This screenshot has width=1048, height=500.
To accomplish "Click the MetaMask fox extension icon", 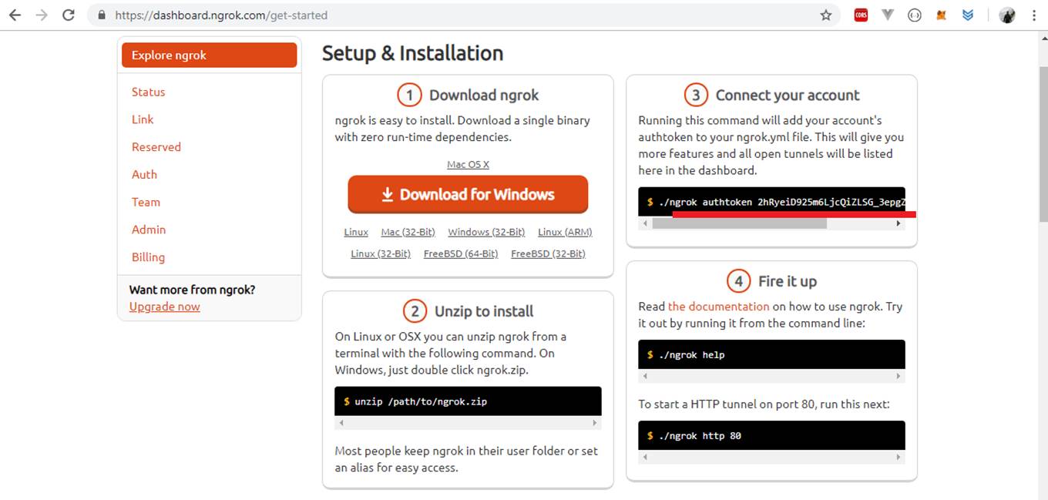I will 941,15.
